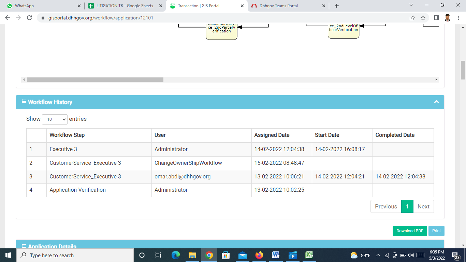The image size is (466, 262).
Task: Bookmark this page with star icon
Action: tap(423, 18)
